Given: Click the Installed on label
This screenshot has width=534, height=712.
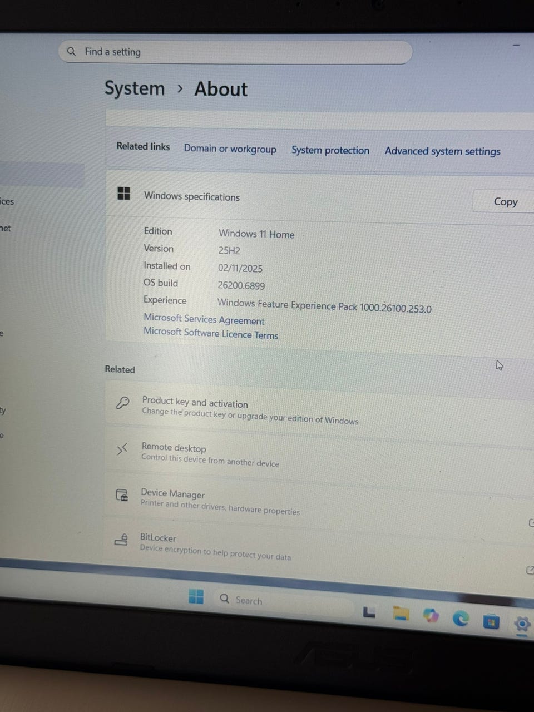Looking at the screenshot, I should tap(167, 266).
